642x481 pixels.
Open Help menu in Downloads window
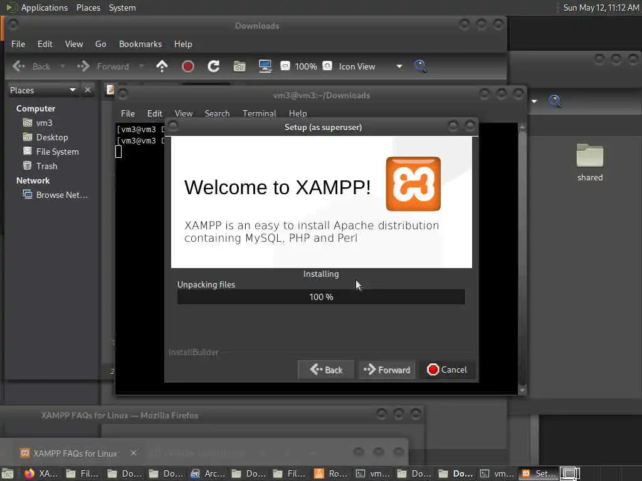183,44
